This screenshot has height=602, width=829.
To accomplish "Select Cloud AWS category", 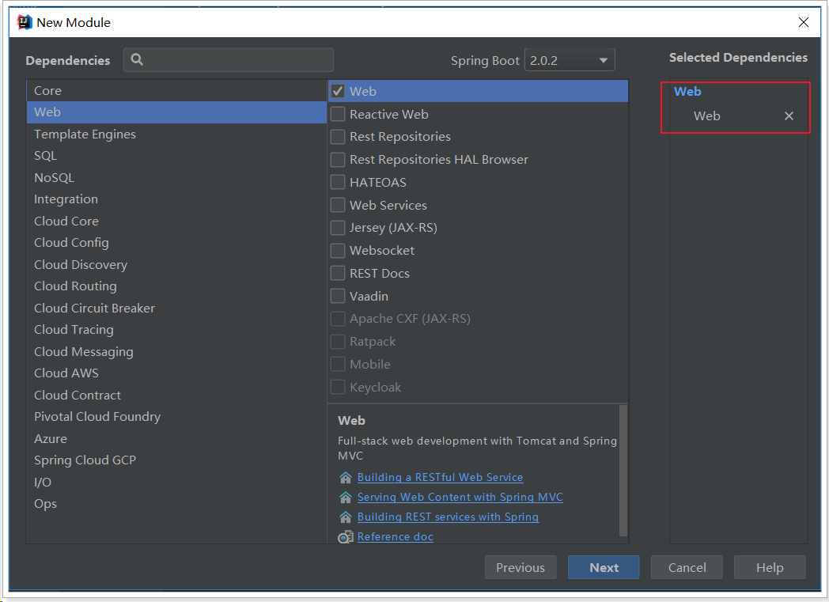I will click(176, 373).
